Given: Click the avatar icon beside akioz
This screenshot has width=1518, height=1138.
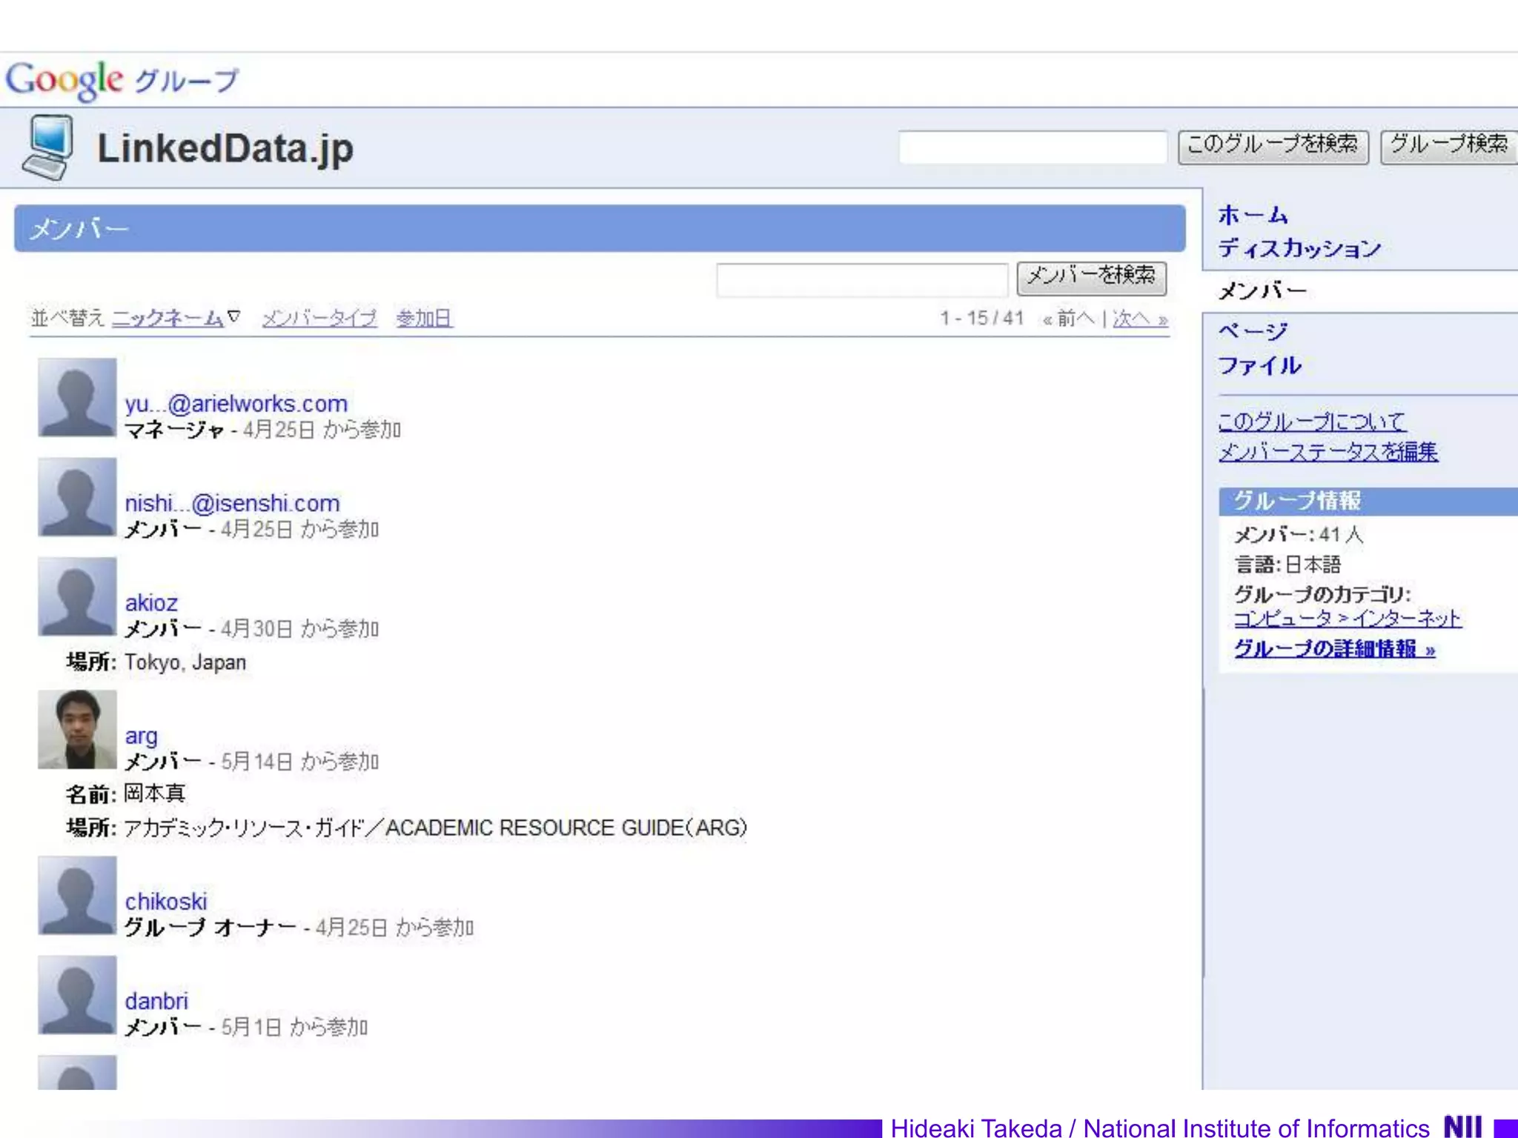Looking at the screenshot, I should (x=77, y=597).
